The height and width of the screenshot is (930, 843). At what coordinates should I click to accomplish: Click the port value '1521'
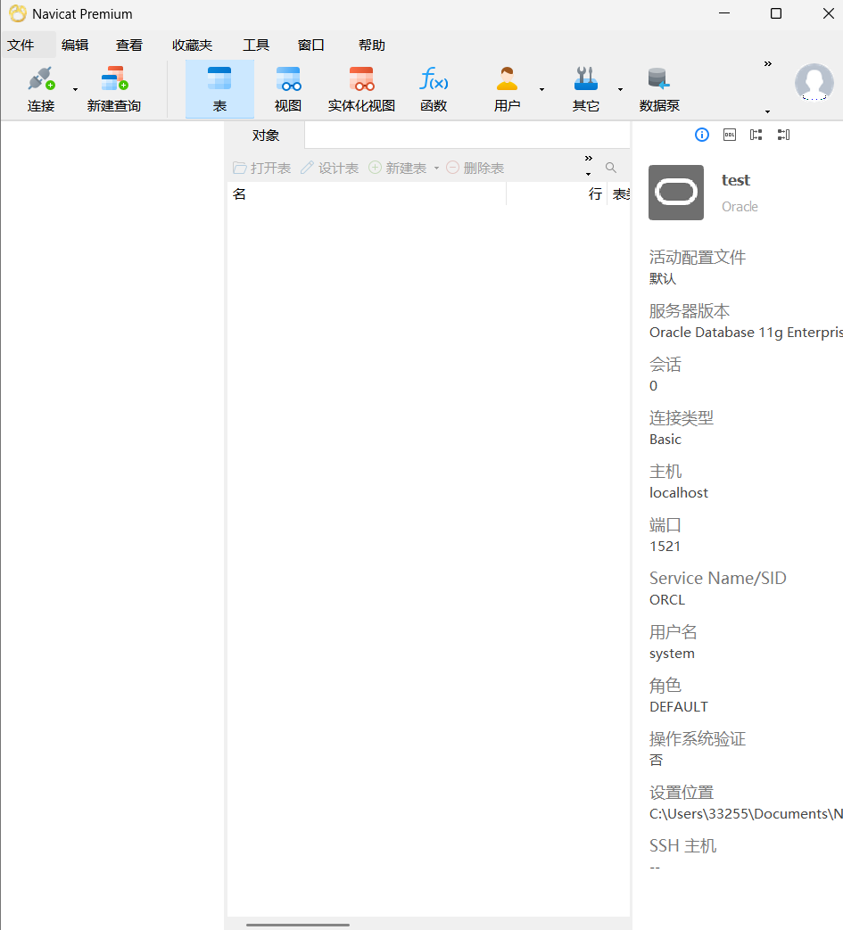coord(665,547)
